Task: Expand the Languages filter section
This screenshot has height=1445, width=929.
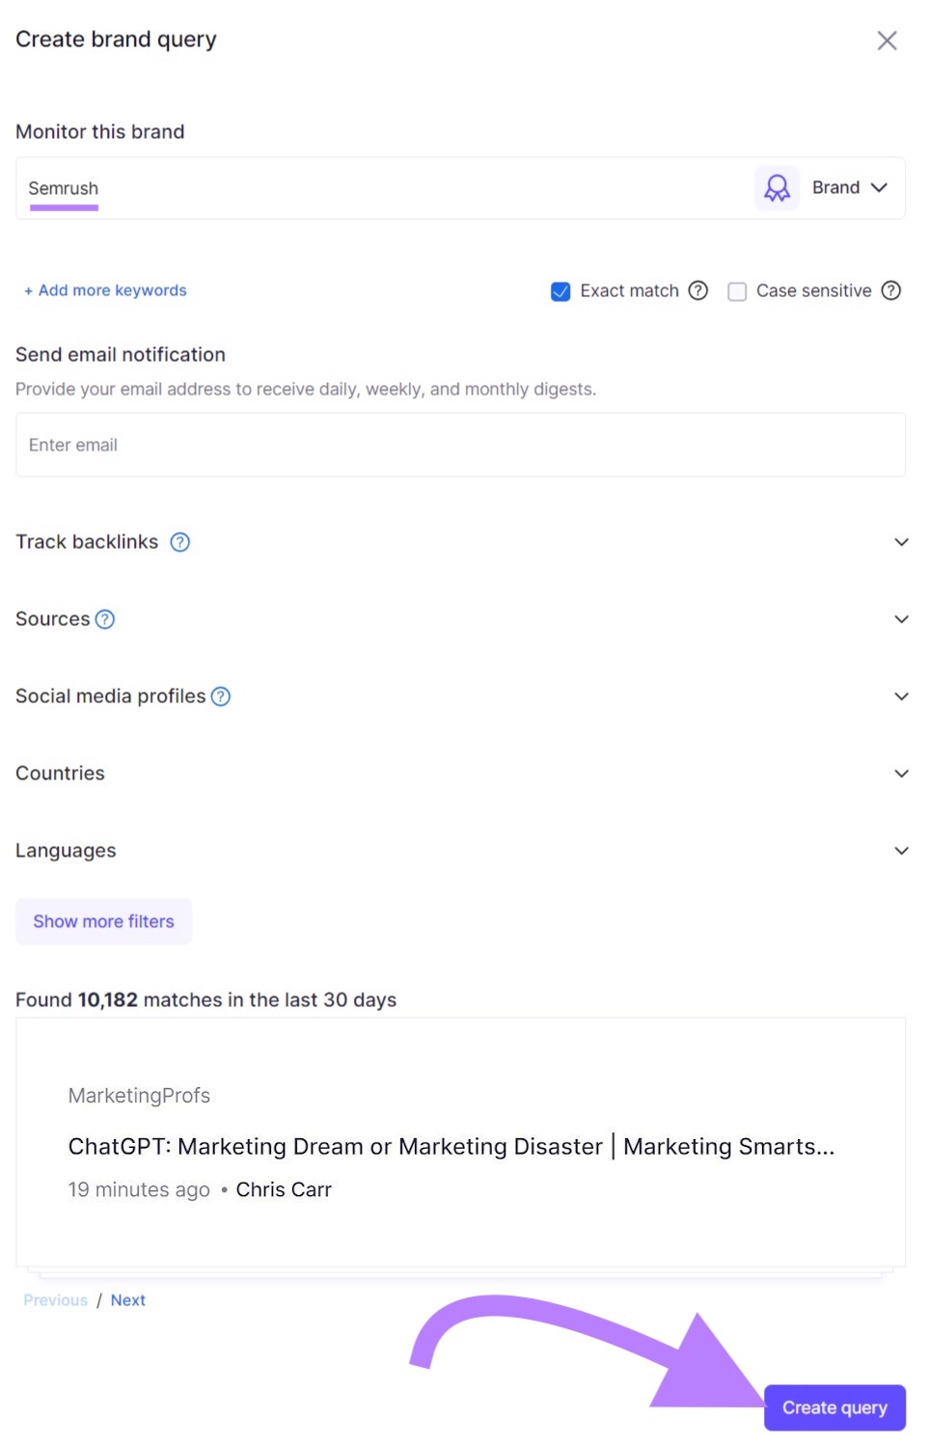Action: click(901, 851)
